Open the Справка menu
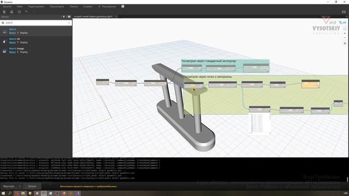This screenshot has width=349, height=196. (87, 7)
